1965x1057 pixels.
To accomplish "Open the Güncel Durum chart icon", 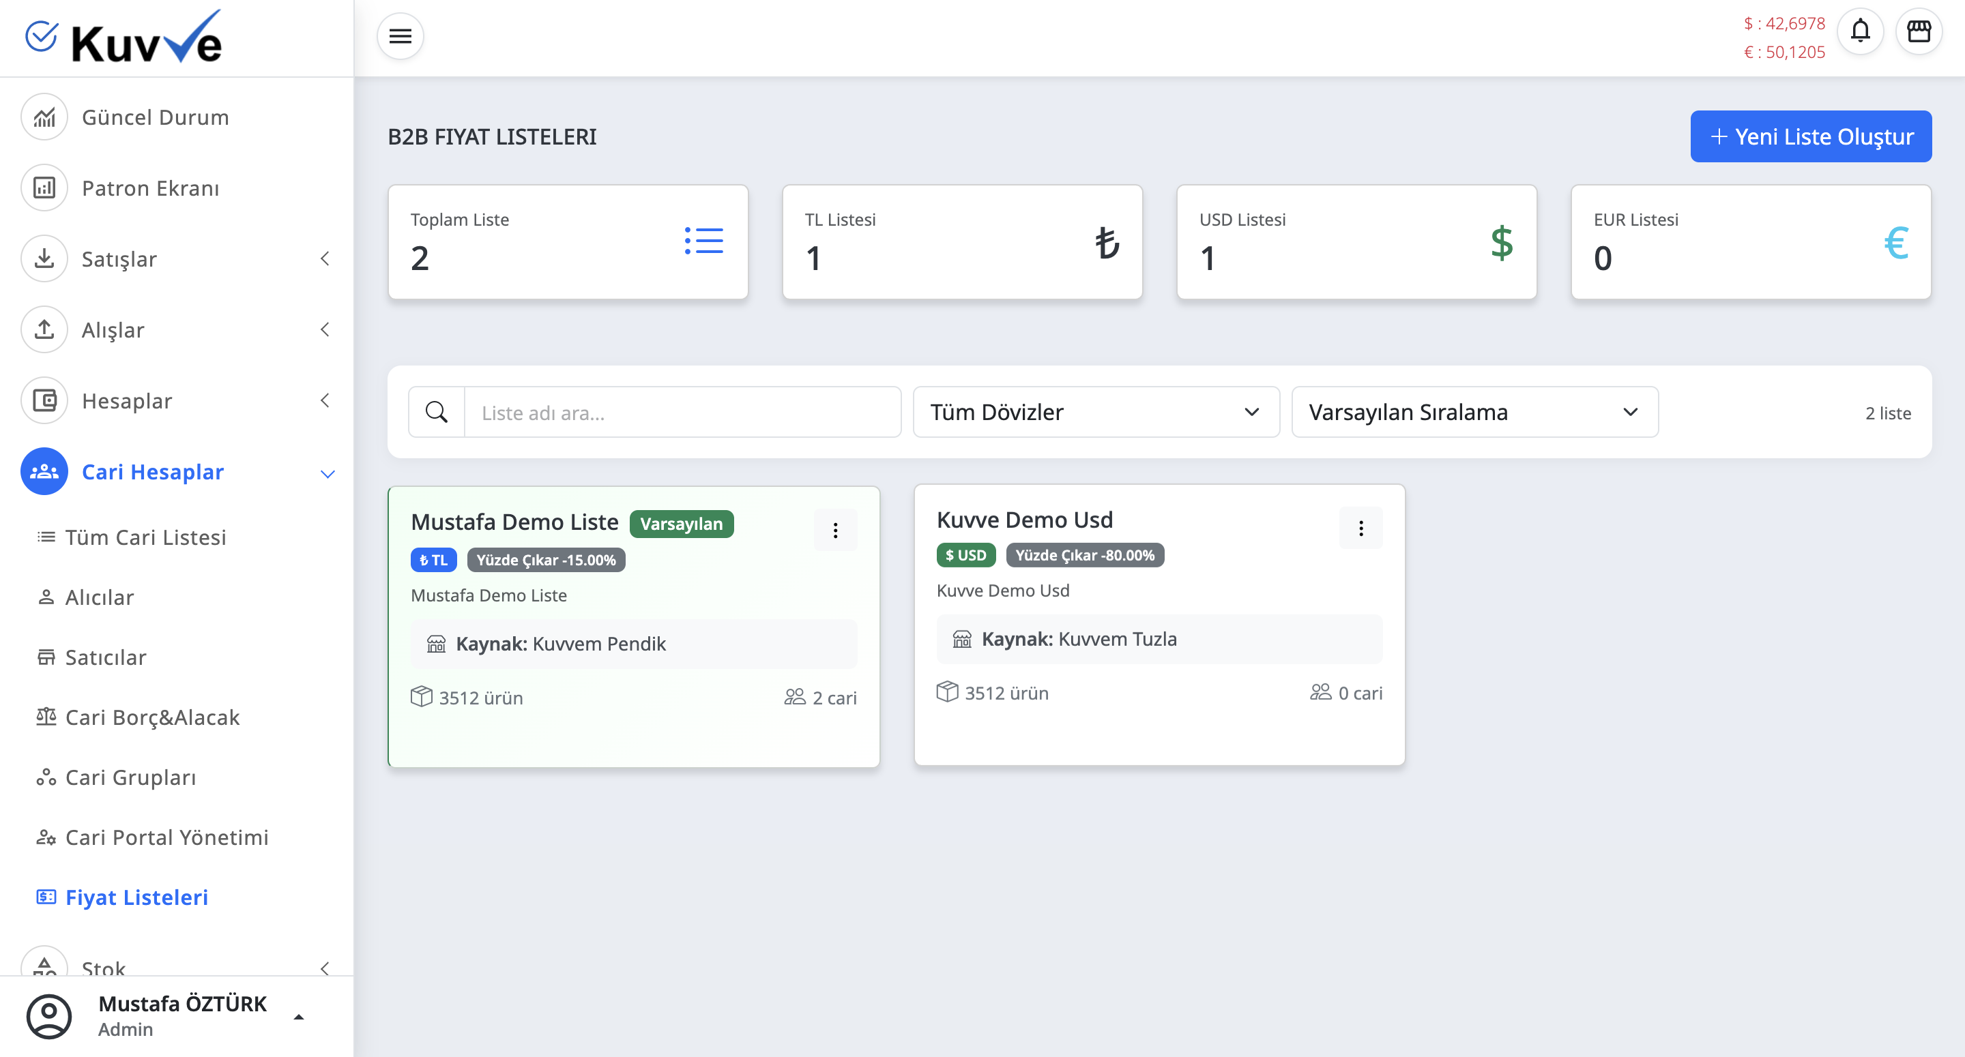I will click(44, 117).
